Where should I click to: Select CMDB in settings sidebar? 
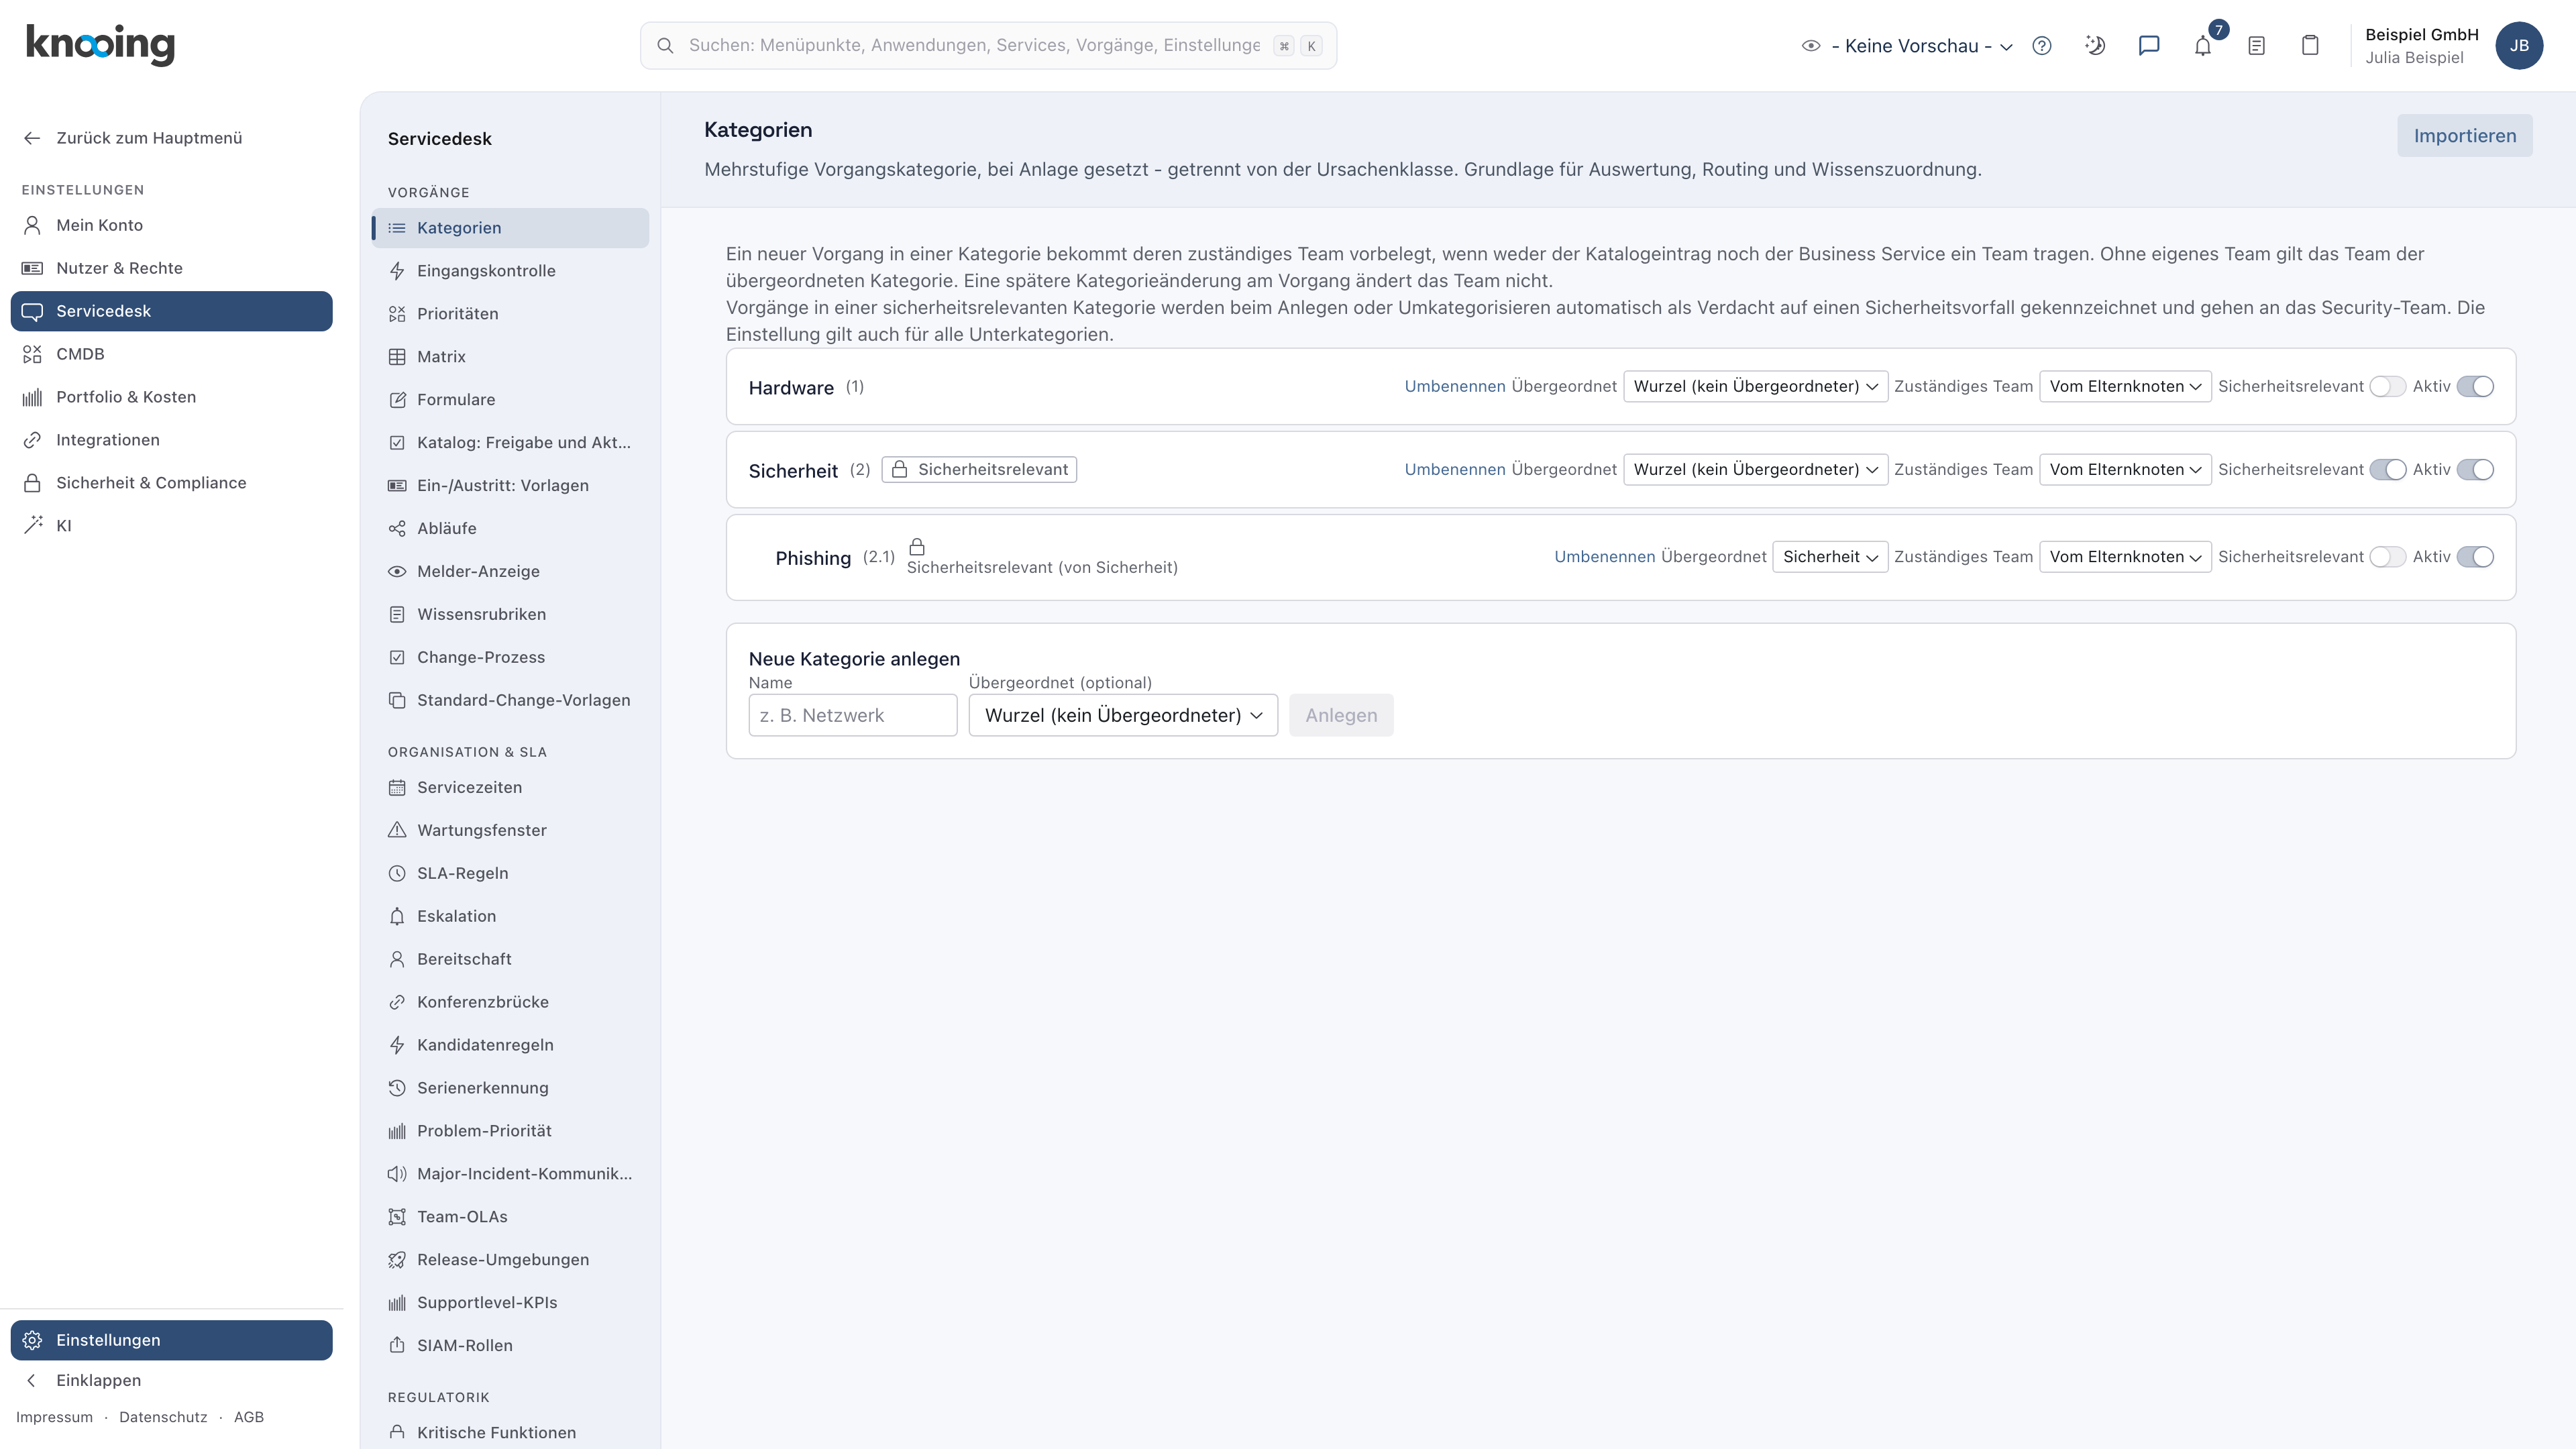(171, 354)
